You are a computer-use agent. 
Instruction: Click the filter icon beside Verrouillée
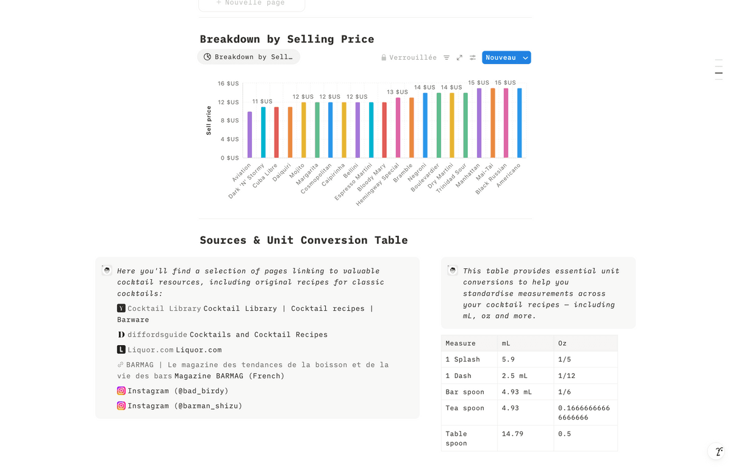pyautogui.click(x=447, y=57)
